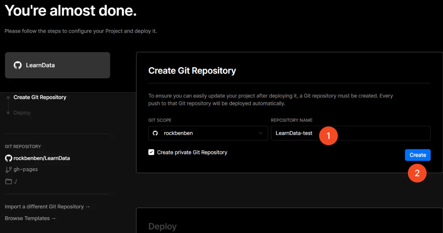This screenshot has height=233, width=443.
Task: Click the GitHub icon beside rockbenben/LearnData
Action: pyautogui.click(x=8, y=158)
